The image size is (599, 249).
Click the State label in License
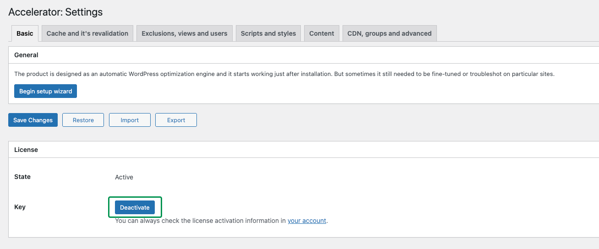(22, 177)
